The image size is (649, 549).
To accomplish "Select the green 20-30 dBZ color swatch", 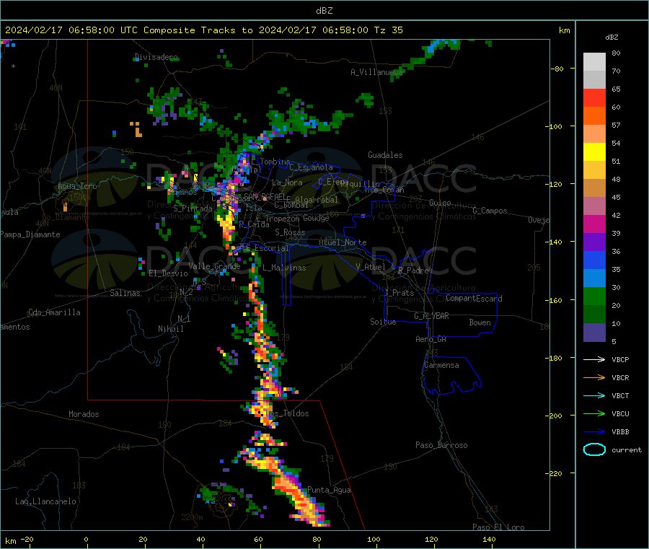I will pos(594,296).
